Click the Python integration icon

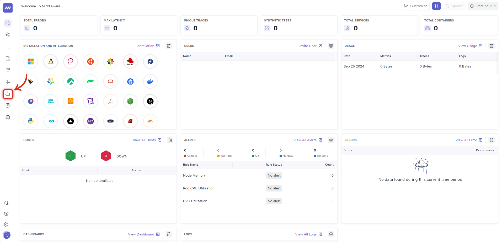tap(30, 121)
